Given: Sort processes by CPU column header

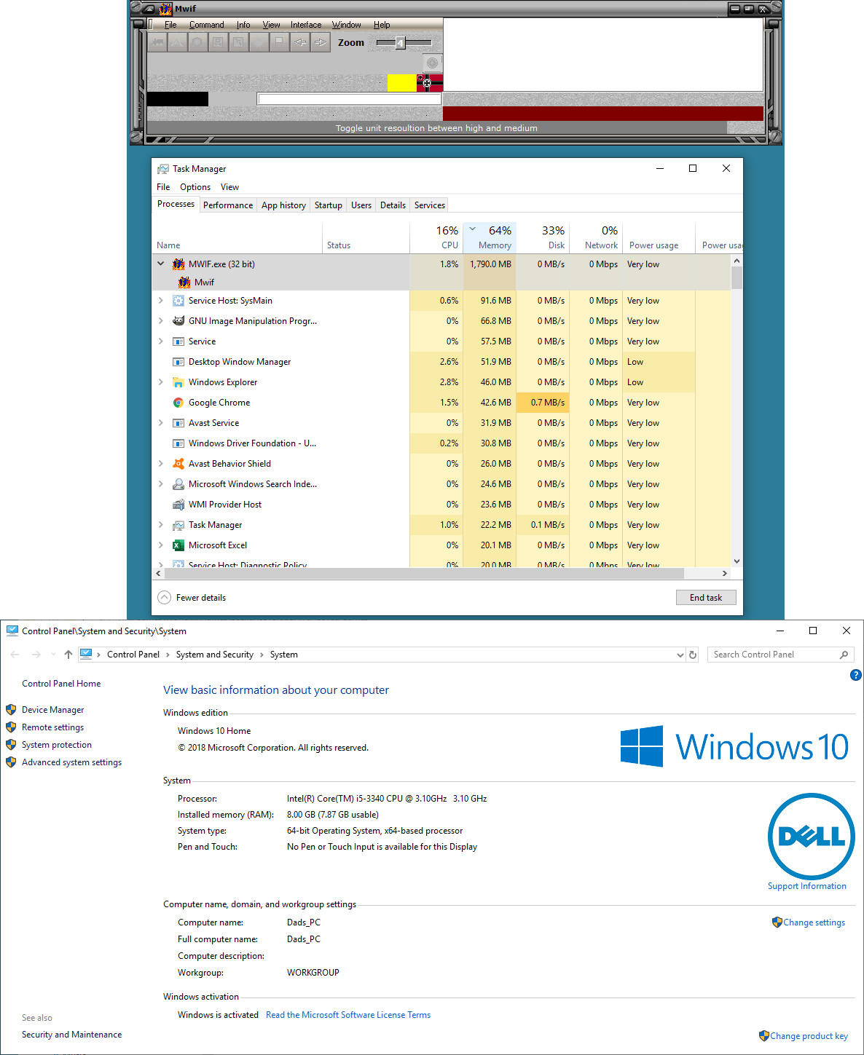Looking at the screenshot, I should [436, 237].
